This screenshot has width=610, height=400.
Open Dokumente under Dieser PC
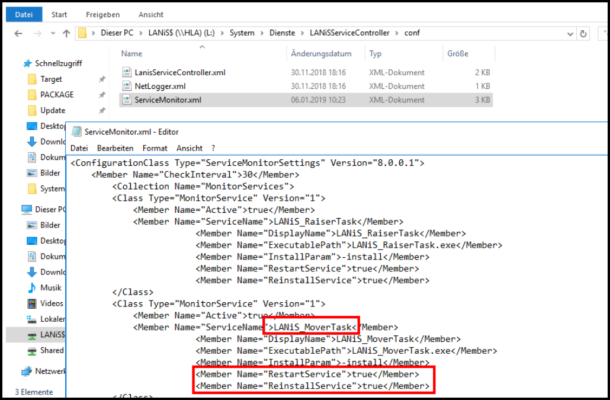point(46,257)
